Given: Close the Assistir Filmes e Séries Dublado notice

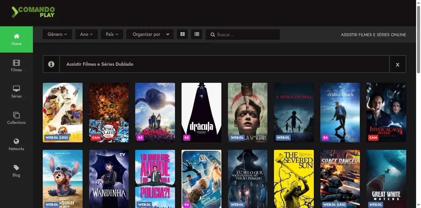Looking at the screenshot, I should [398, 64].
